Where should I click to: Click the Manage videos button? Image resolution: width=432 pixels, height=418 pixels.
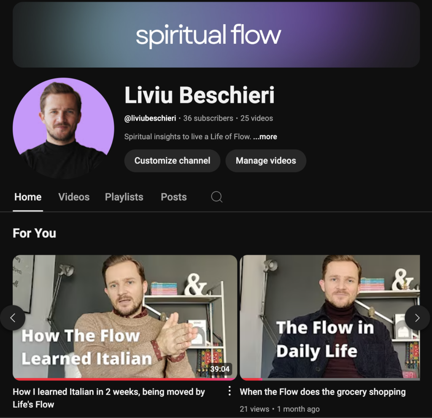266,161
